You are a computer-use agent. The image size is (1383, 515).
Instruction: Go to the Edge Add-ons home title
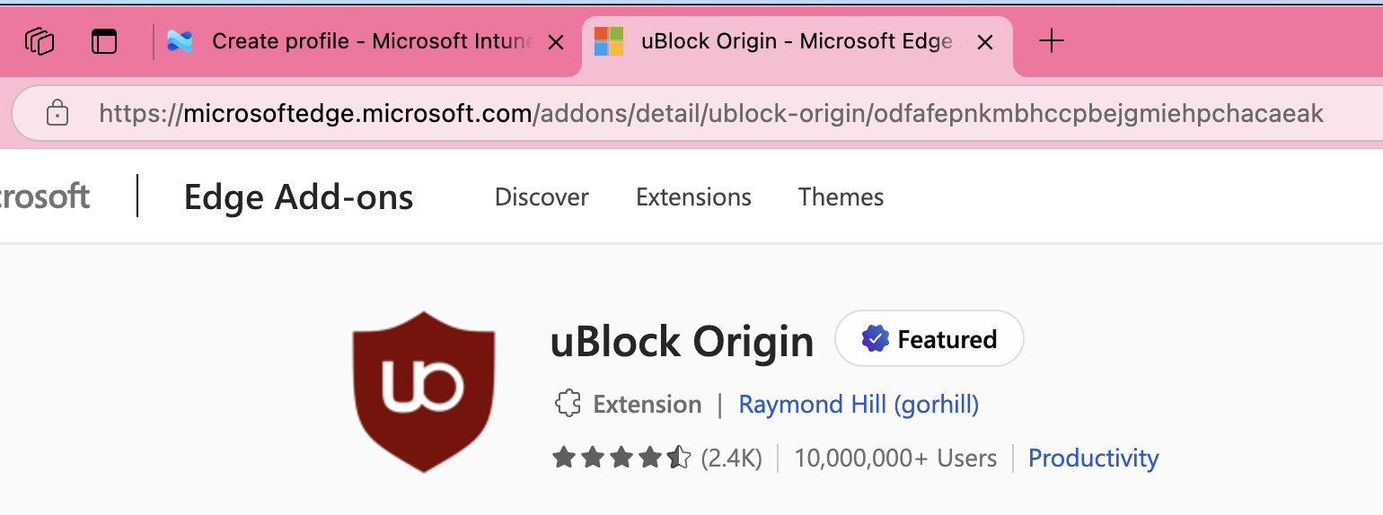(298, 196)
